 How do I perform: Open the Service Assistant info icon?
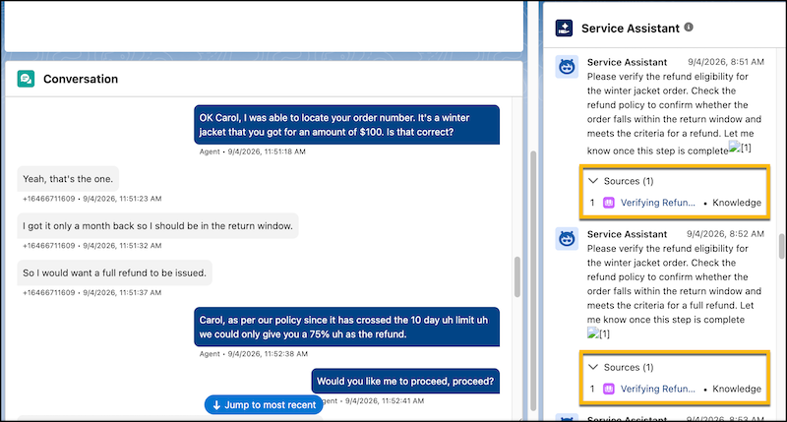[x=689, y=28]
